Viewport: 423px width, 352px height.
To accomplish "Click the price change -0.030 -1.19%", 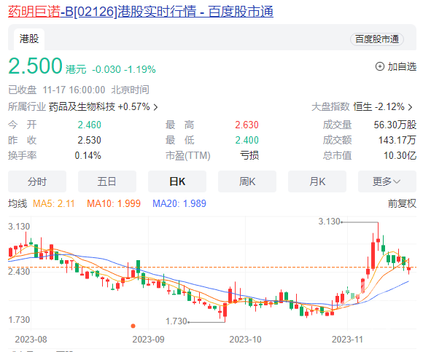I will tap(124, 69).
